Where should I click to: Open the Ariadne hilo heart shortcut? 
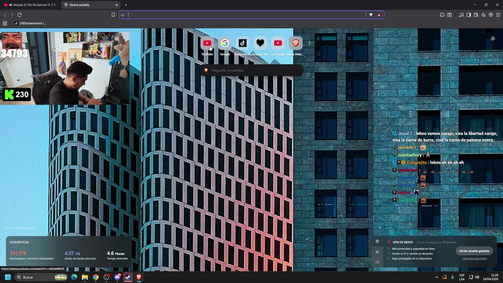260,43
